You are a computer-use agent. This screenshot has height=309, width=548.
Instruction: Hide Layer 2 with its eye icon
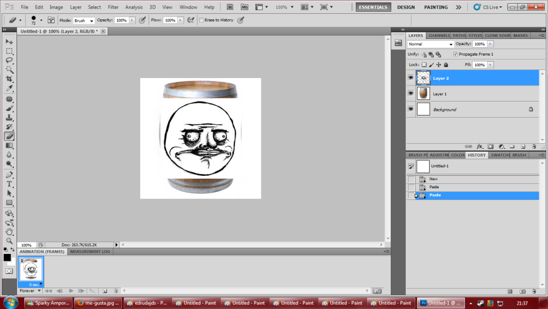410,78
